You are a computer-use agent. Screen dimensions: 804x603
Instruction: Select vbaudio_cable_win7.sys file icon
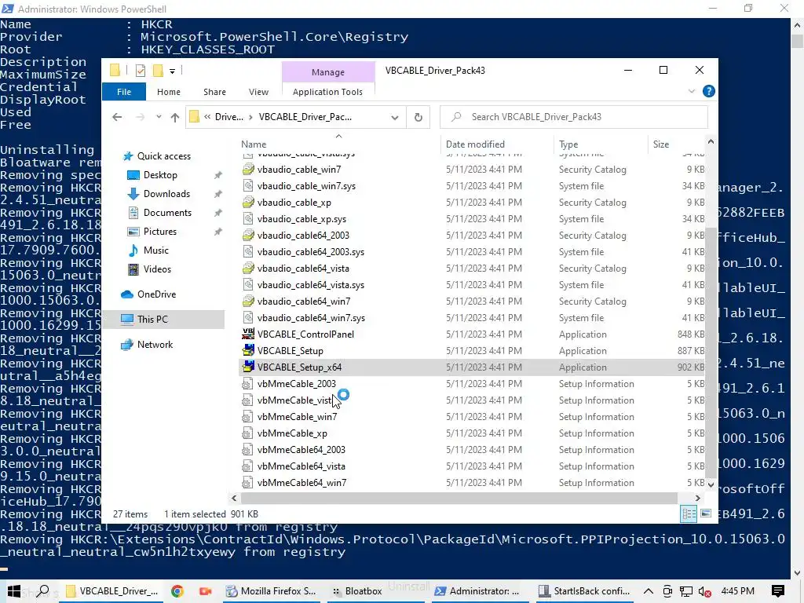point(248,185)
